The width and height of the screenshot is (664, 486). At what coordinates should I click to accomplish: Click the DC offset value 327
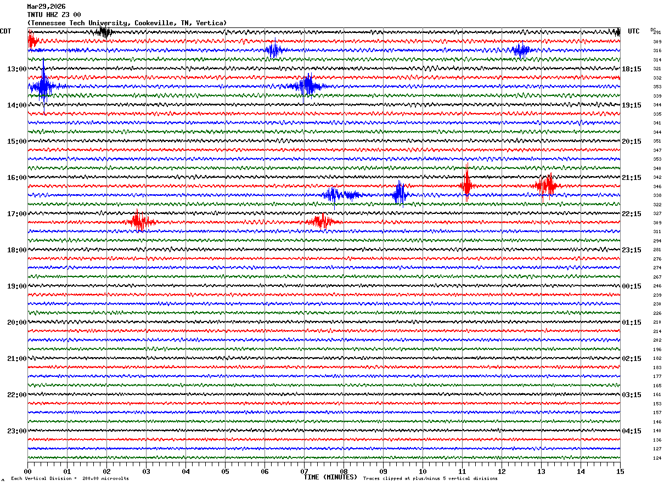(x=657, y=213)
